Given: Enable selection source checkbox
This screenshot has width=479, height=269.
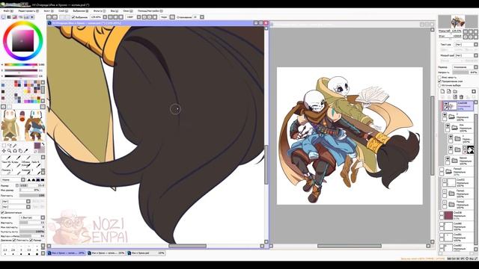Looking at the screenshot, I should pos(440,85).
